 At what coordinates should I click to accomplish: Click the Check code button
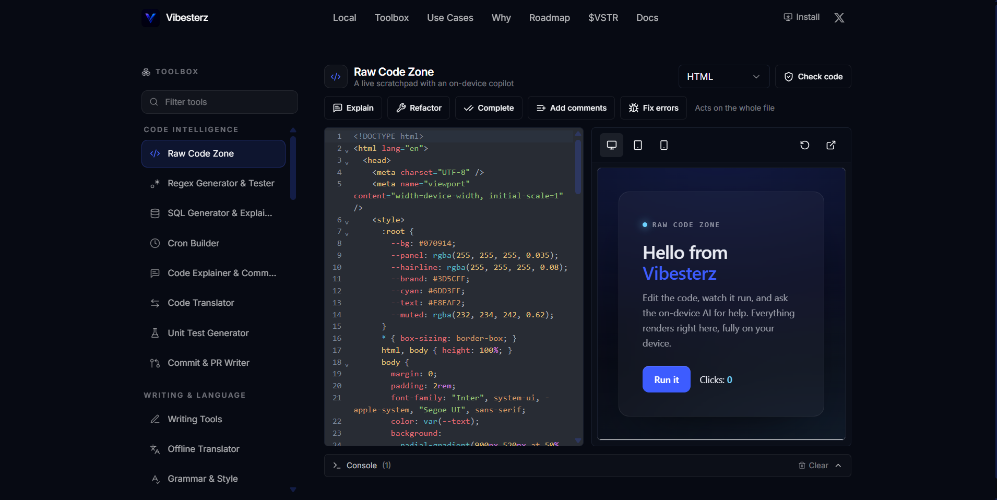pos(813,77)
